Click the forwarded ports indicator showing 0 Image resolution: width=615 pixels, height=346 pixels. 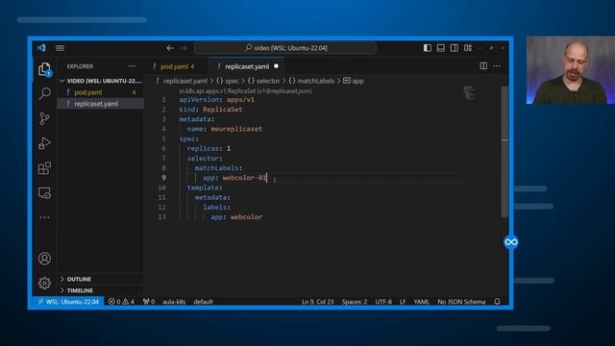149,301
